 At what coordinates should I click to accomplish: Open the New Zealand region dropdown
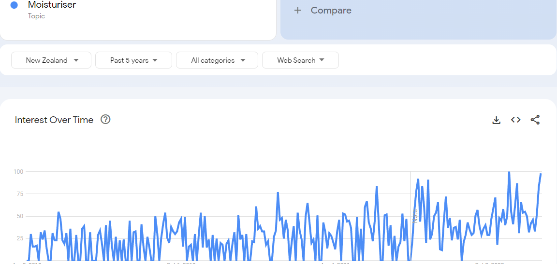tap(51, 60)
